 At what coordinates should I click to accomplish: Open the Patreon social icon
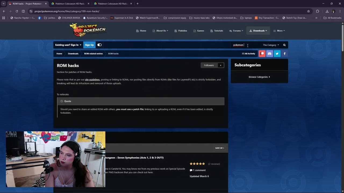click(262, 54)
